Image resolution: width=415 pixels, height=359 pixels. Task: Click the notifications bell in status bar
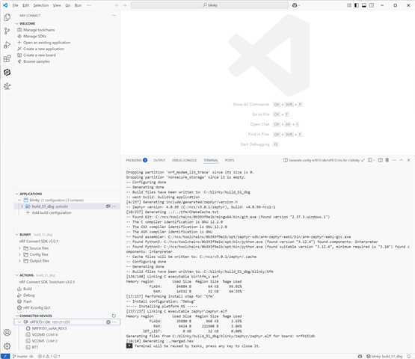[409, 356]
